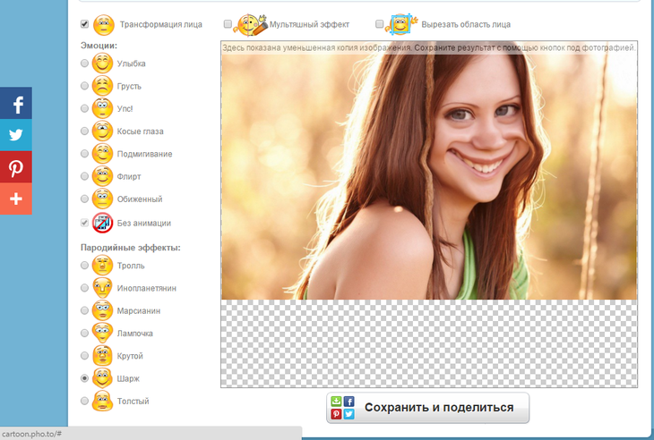Click the Грусть sad face icon

[x=103, y=86]
